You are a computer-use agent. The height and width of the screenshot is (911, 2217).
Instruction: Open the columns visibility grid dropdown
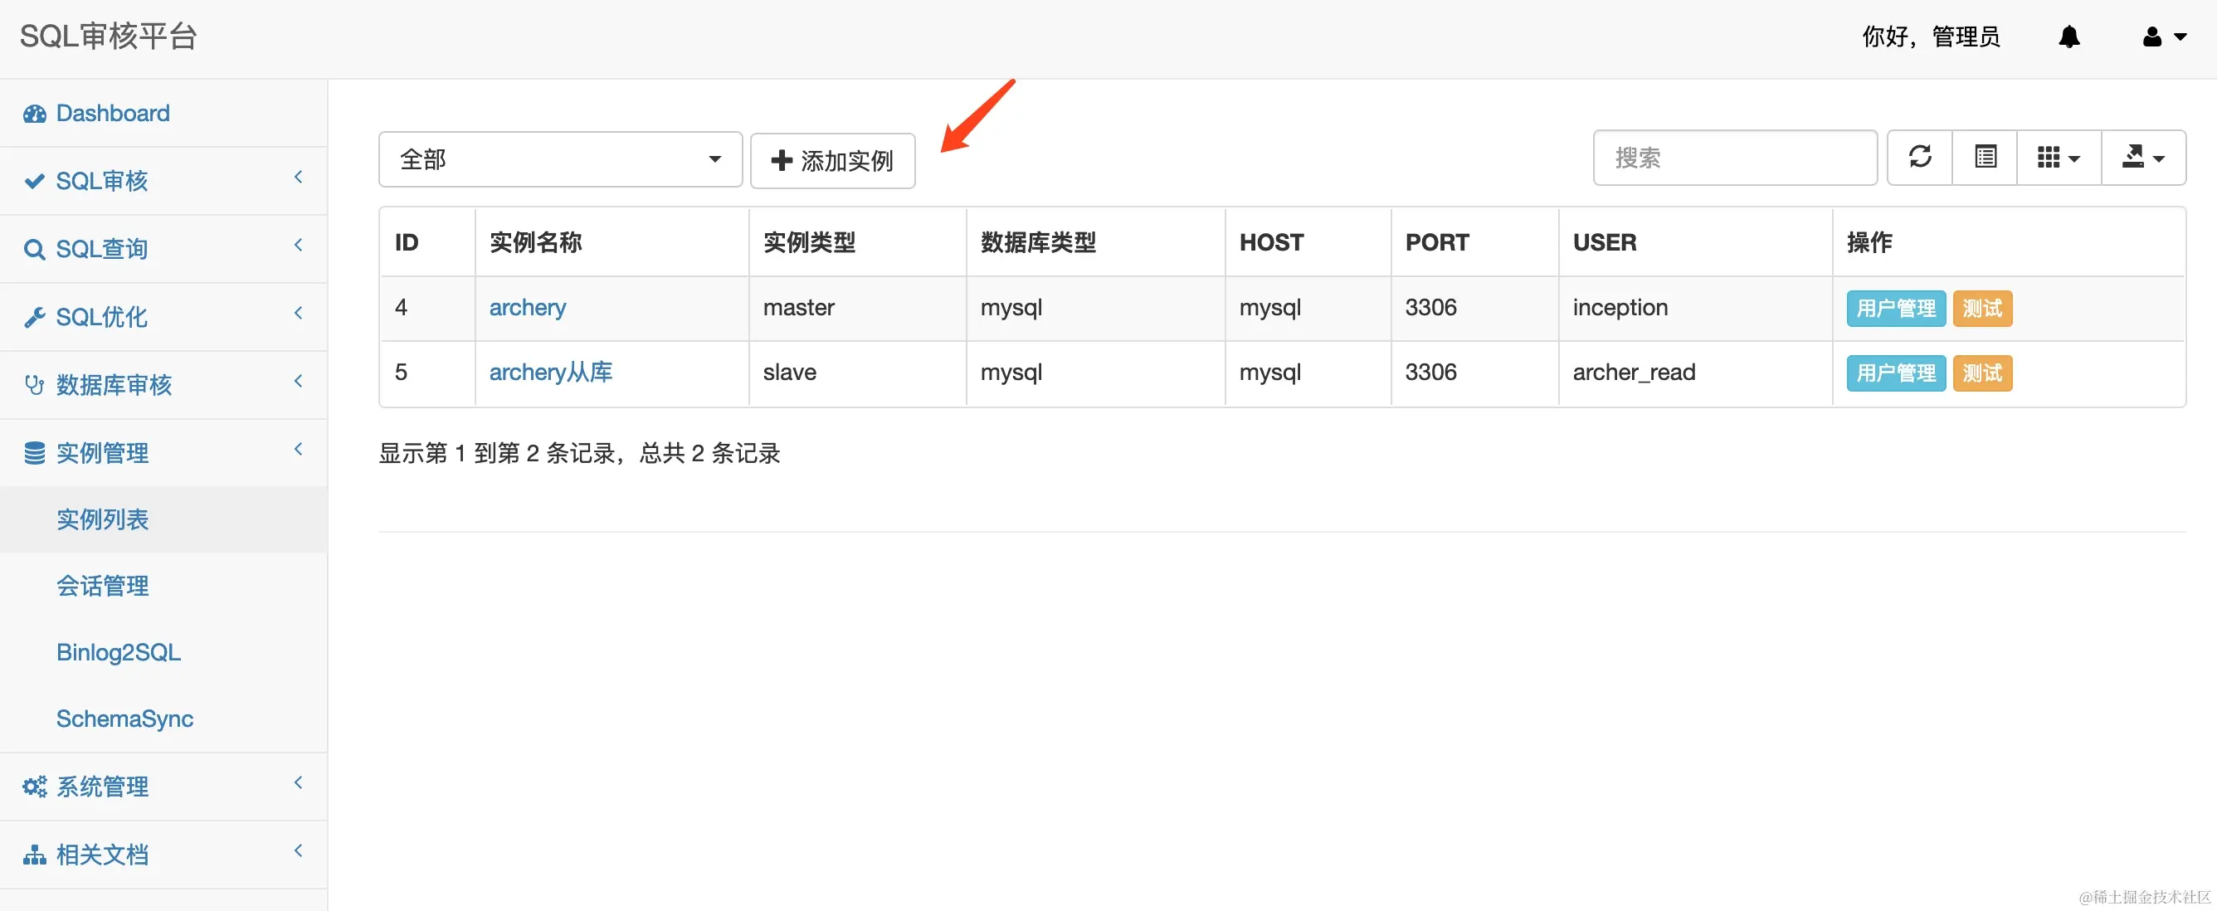tap(2057, 158)
